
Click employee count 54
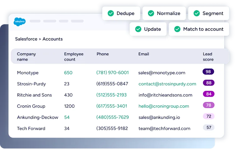click(x=67, y=117)
